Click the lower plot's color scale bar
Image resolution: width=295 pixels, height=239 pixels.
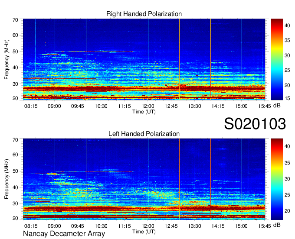click(277, 179)
